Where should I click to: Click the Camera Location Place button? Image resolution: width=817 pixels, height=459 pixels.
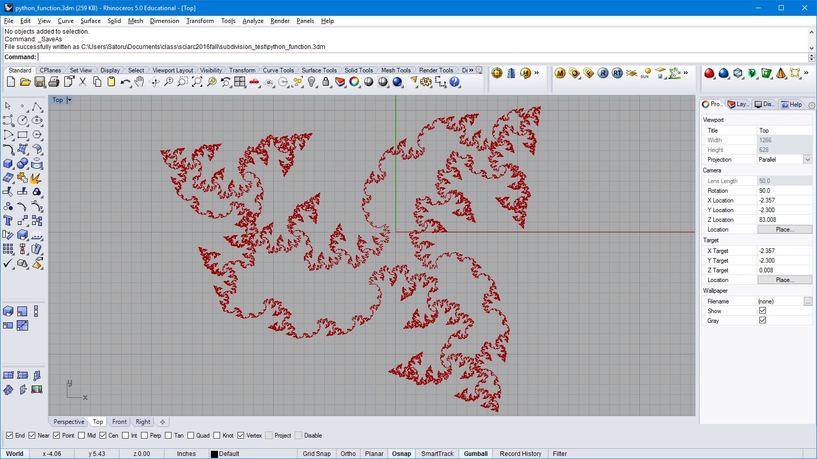coord(784,229)
